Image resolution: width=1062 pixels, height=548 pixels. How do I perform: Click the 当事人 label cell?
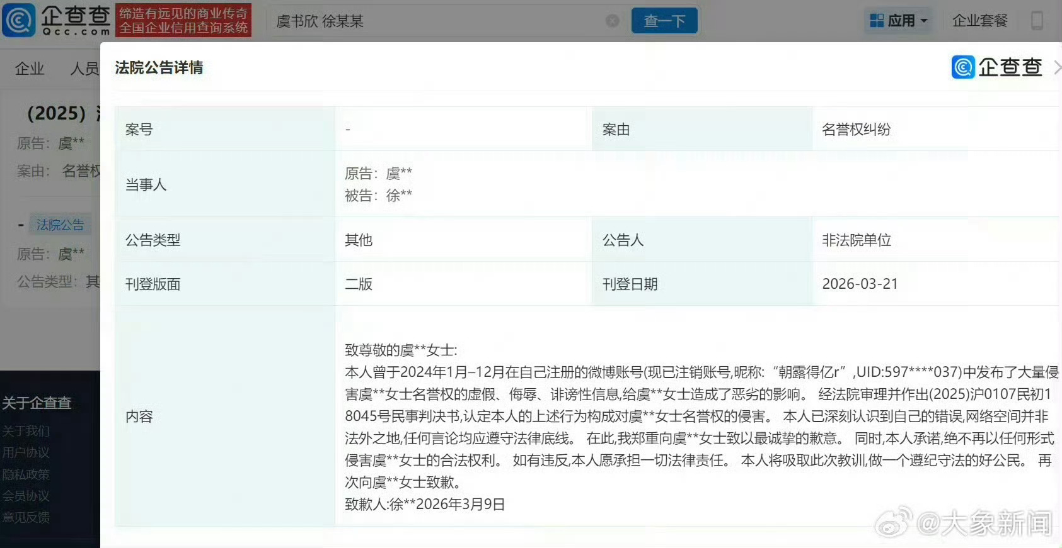click(225, 184)
